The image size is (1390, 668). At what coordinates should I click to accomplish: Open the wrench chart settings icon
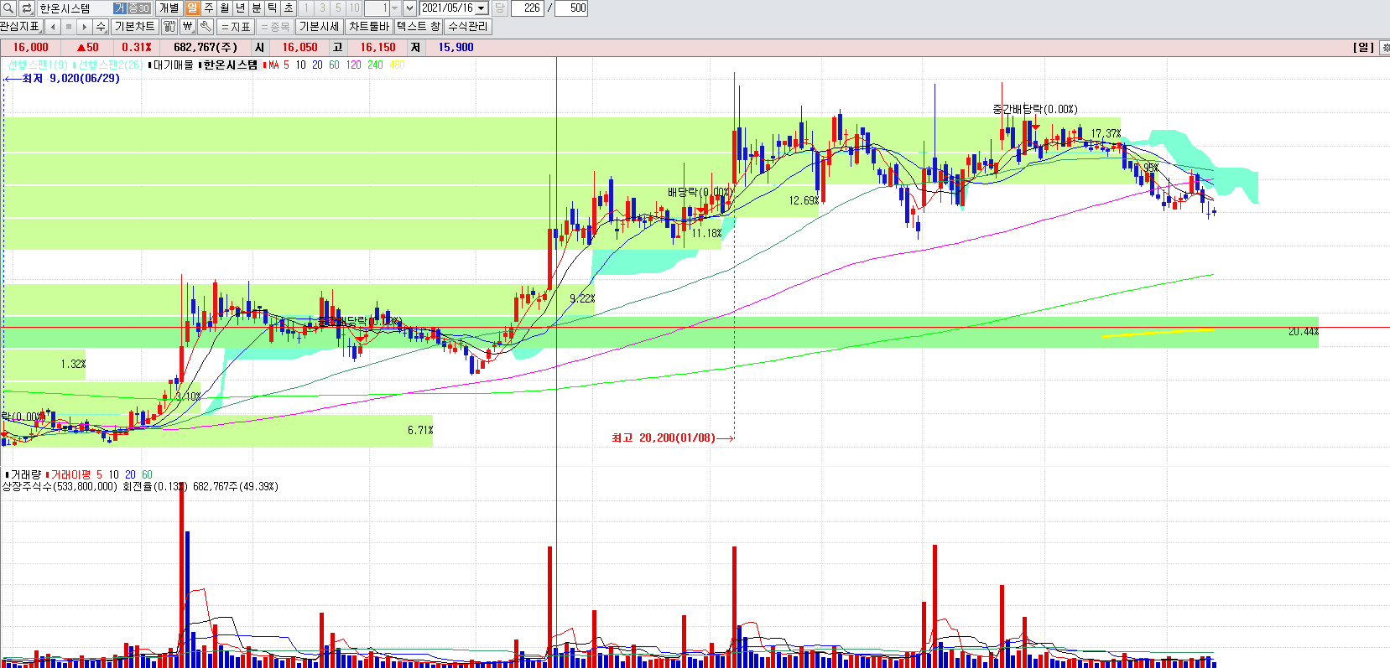(206, 27)
